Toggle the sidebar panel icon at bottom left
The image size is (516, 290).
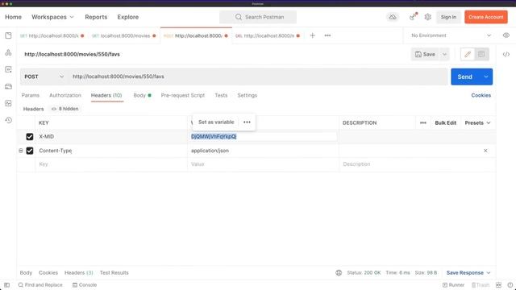coord(6,285)
